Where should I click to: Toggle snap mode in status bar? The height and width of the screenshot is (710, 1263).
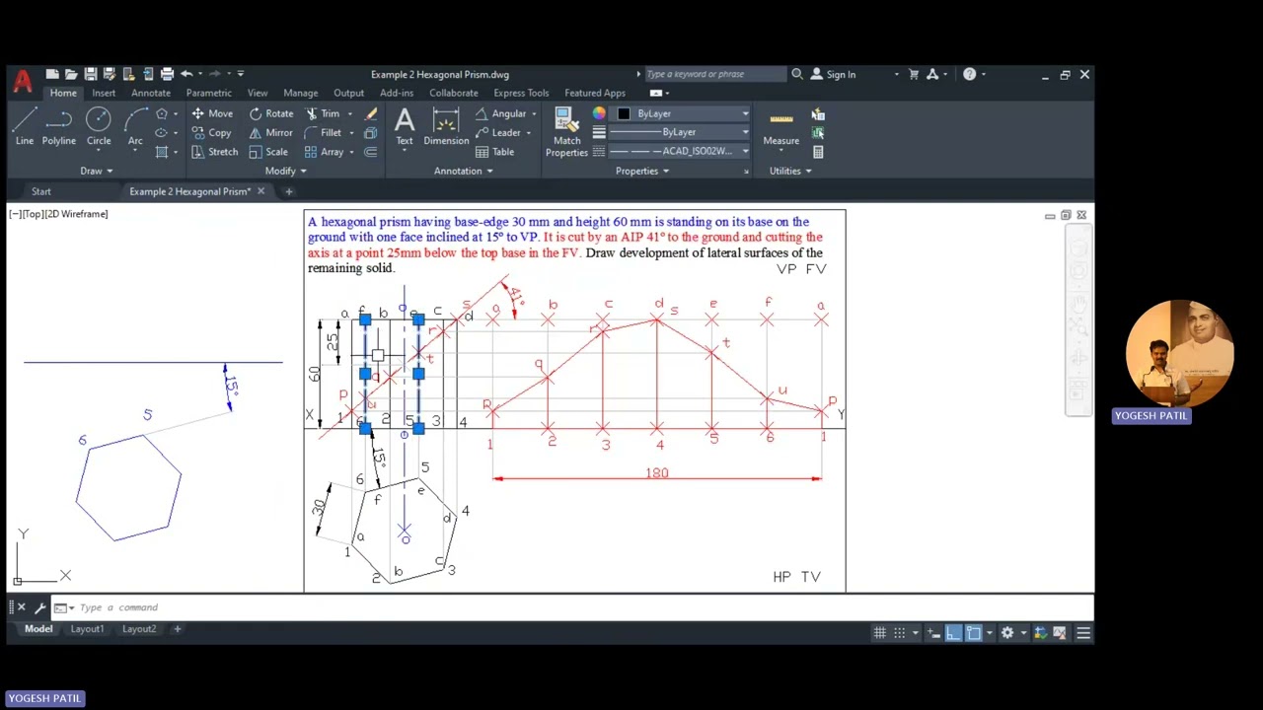tap(900, 633)
